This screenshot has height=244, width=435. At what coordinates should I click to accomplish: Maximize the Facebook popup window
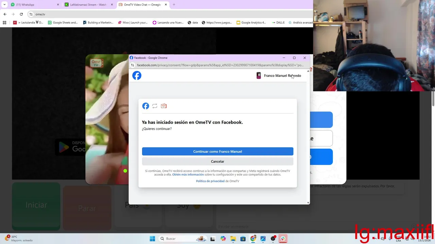294,58
